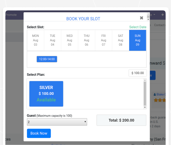Image resolution: width=171 pixels, height=145 pixels.
Task: Select Sunday Aug 09 date
Action: pos(137,40)
